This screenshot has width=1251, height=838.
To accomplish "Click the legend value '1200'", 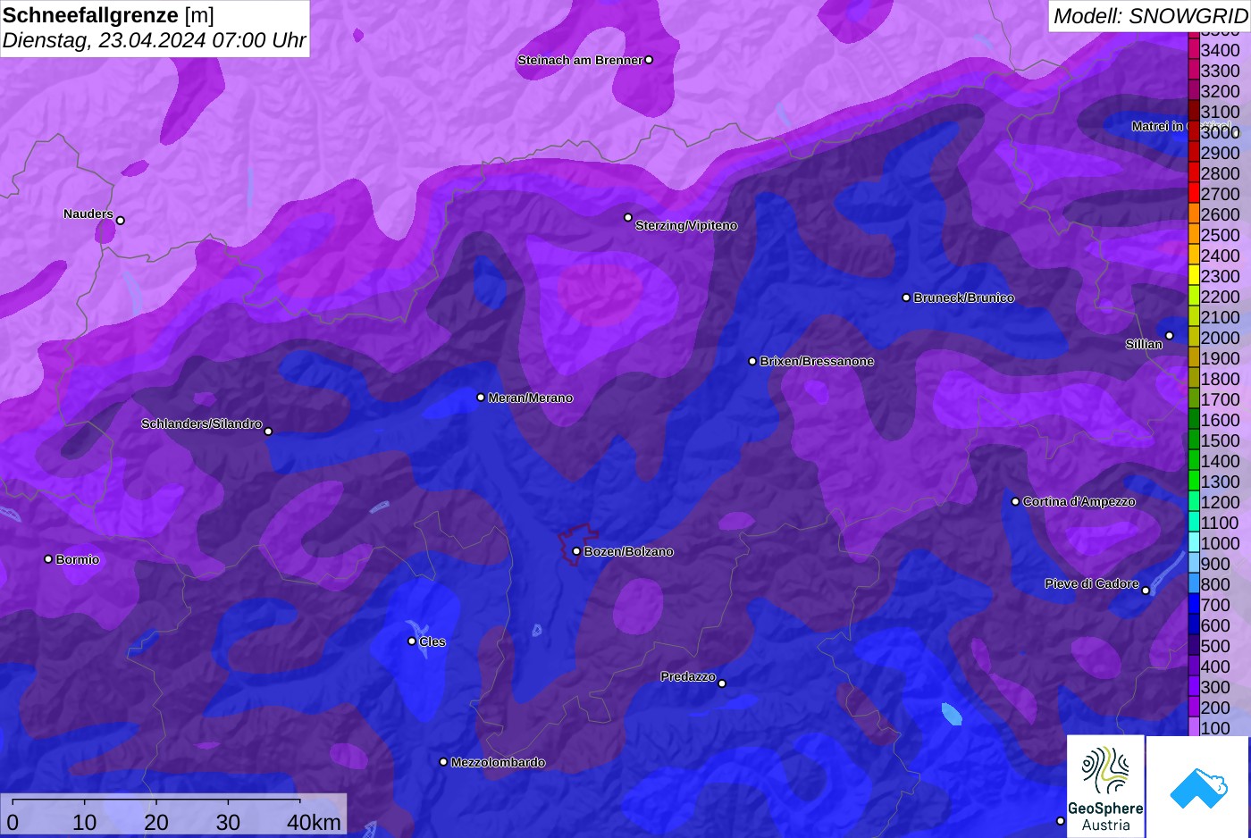I will coord(1220,502).
